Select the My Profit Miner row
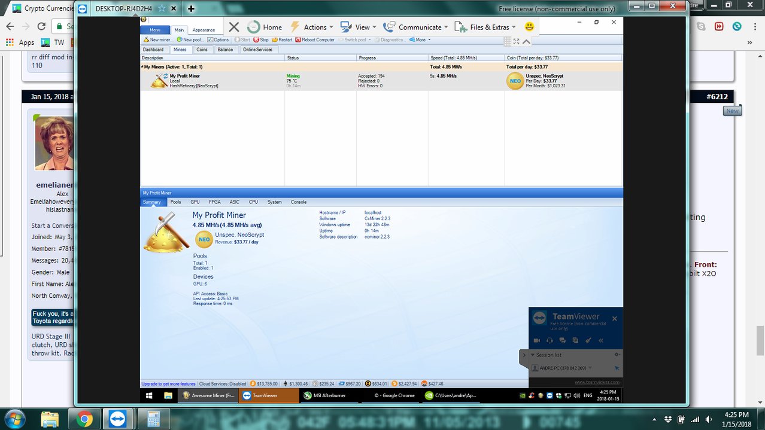 381,81
